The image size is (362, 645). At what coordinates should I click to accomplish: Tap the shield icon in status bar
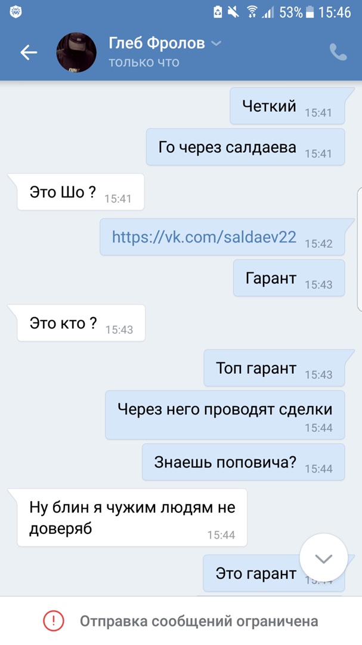click(x=16, y=13)
